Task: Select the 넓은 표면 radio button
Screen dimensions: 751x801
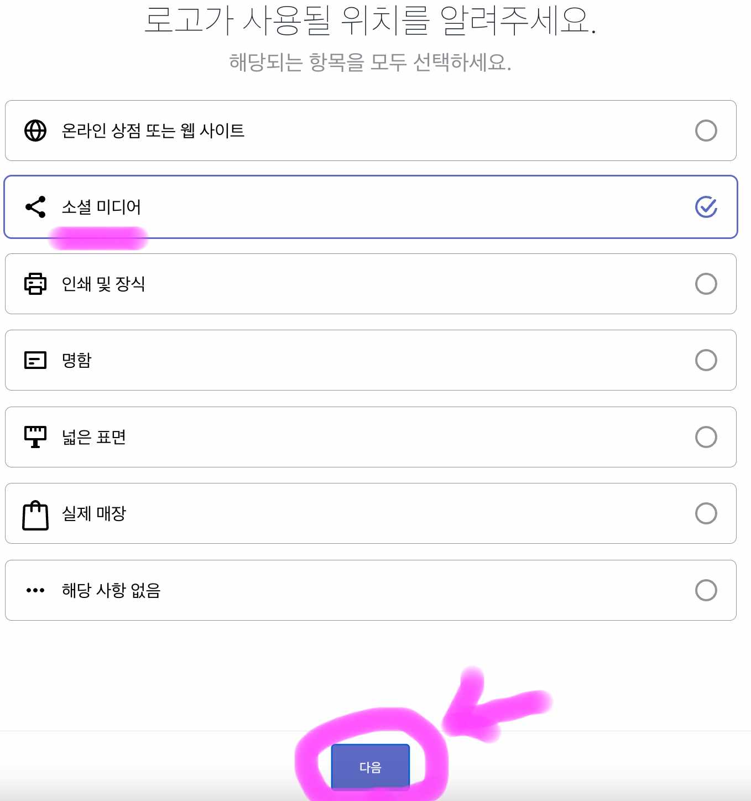Action: coord(706,436)
